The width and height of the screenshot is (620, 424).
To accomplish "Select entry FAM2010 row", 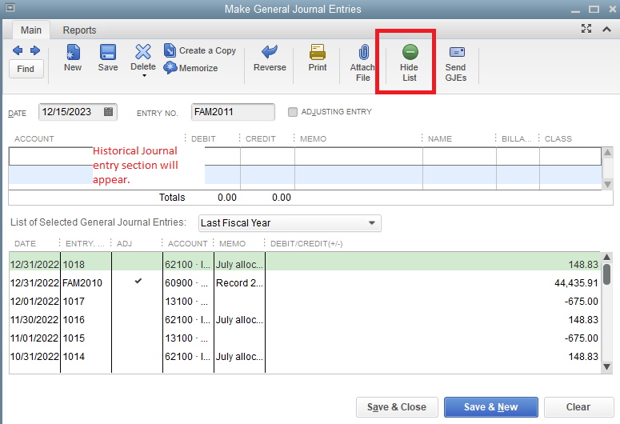I will 305,282.
